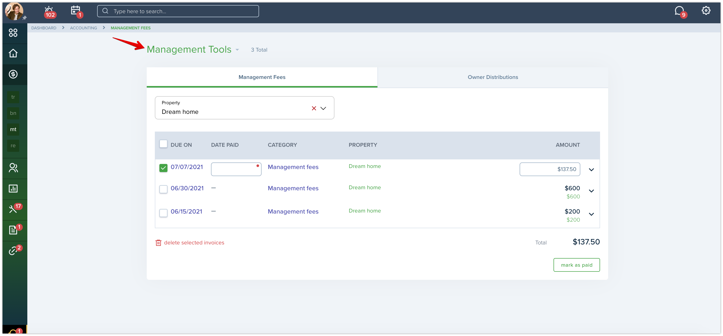Open Management fees category in 07/07/2021 row
Viewport: 723px width, 336px height.
coord(293,167)
